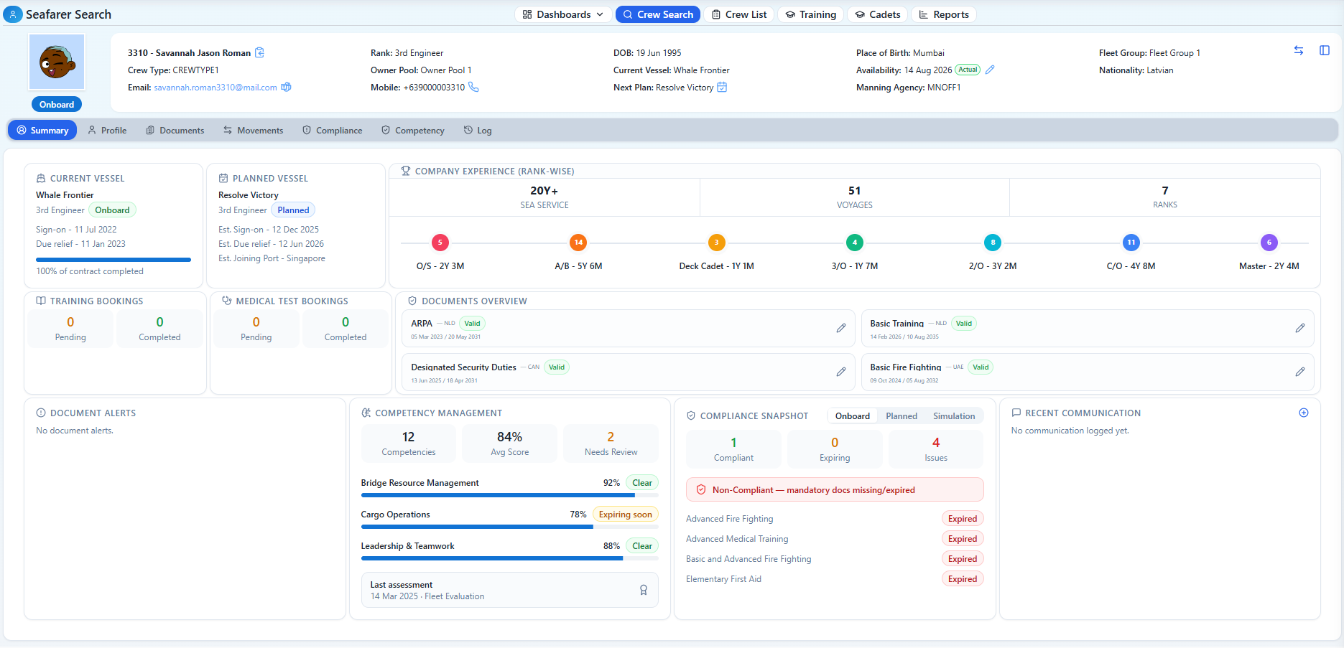
Task: Select Onboard in Compliance Snapshot
Action: (x=853, y=416)
